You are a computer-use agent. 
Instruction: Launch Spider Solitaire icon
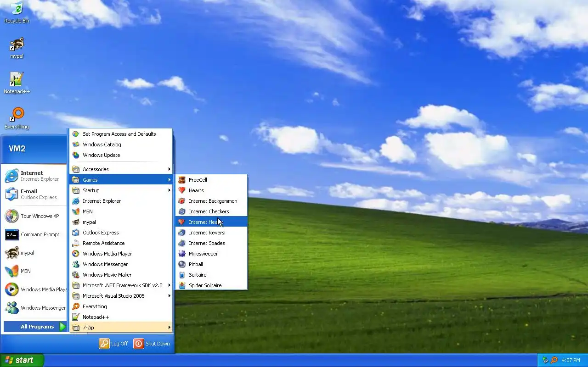(x=182, y=285)
